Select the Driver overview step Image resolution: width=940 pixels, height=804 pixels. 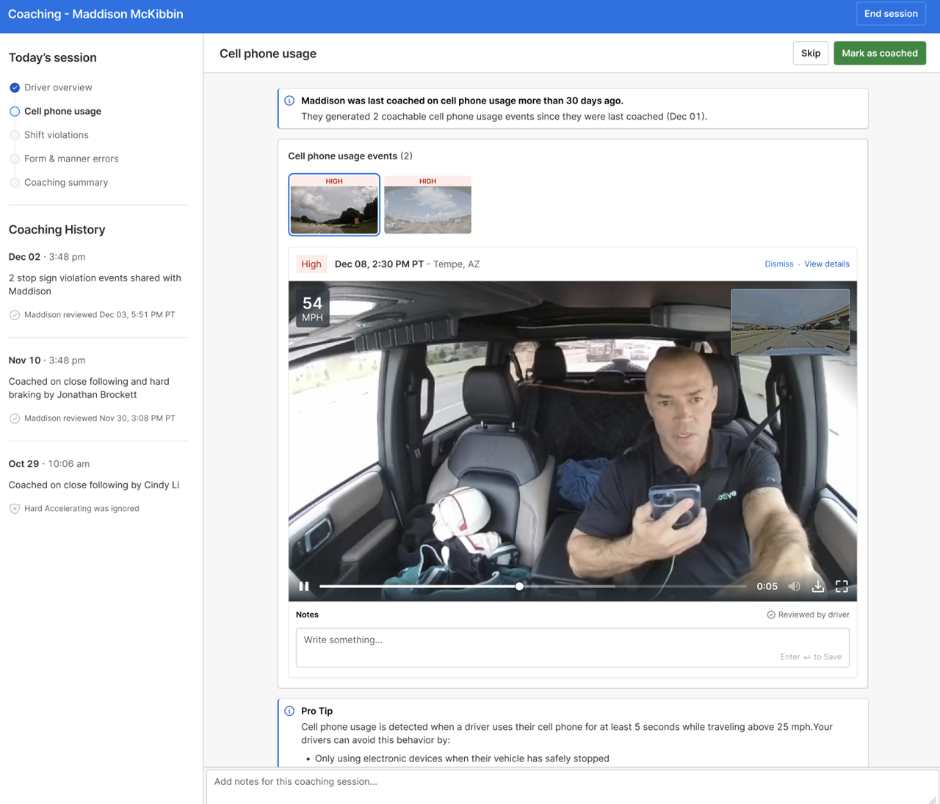57,87
